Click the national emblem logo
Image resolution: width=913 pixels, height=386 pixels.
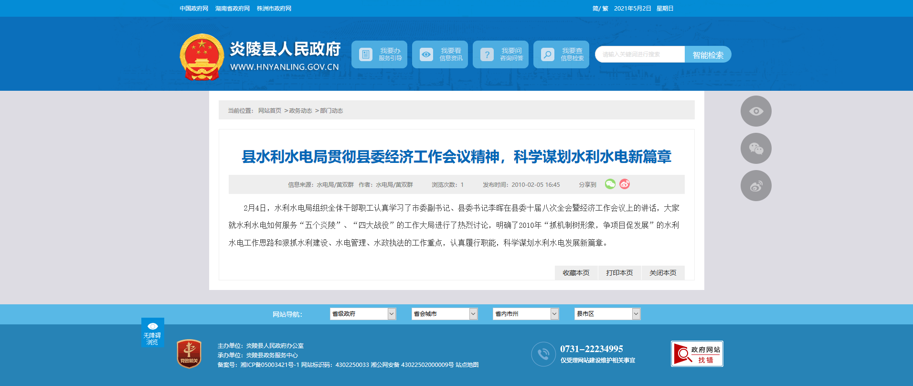click(202, 57)
